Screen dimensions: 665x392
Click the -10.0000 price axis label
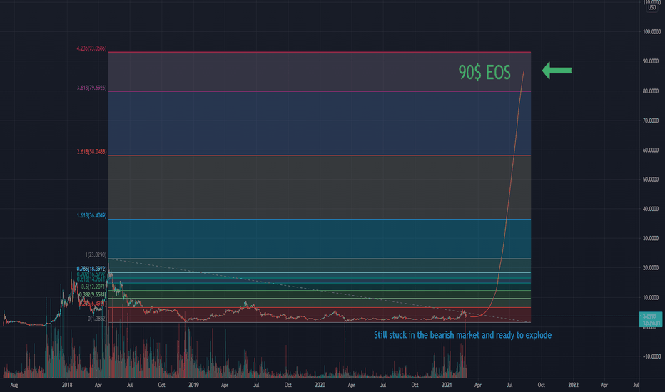pyautogui.click(x=651, y=356)
